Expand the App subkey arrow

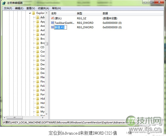click(34, 22)
